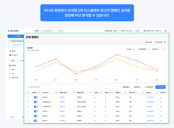Click the 전체 다운로드 button
This screenshot has height=128, width=174.
148,87
